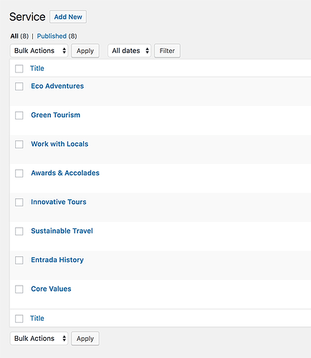Open the Awards & Accolades service
The height and width of the screenshot is (358, 311).
click(65, 173)
